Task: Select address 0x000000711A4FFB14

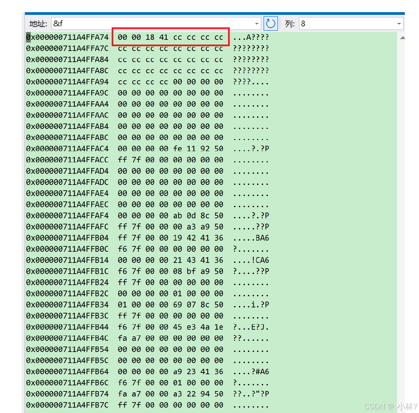Action: [67, 260]
